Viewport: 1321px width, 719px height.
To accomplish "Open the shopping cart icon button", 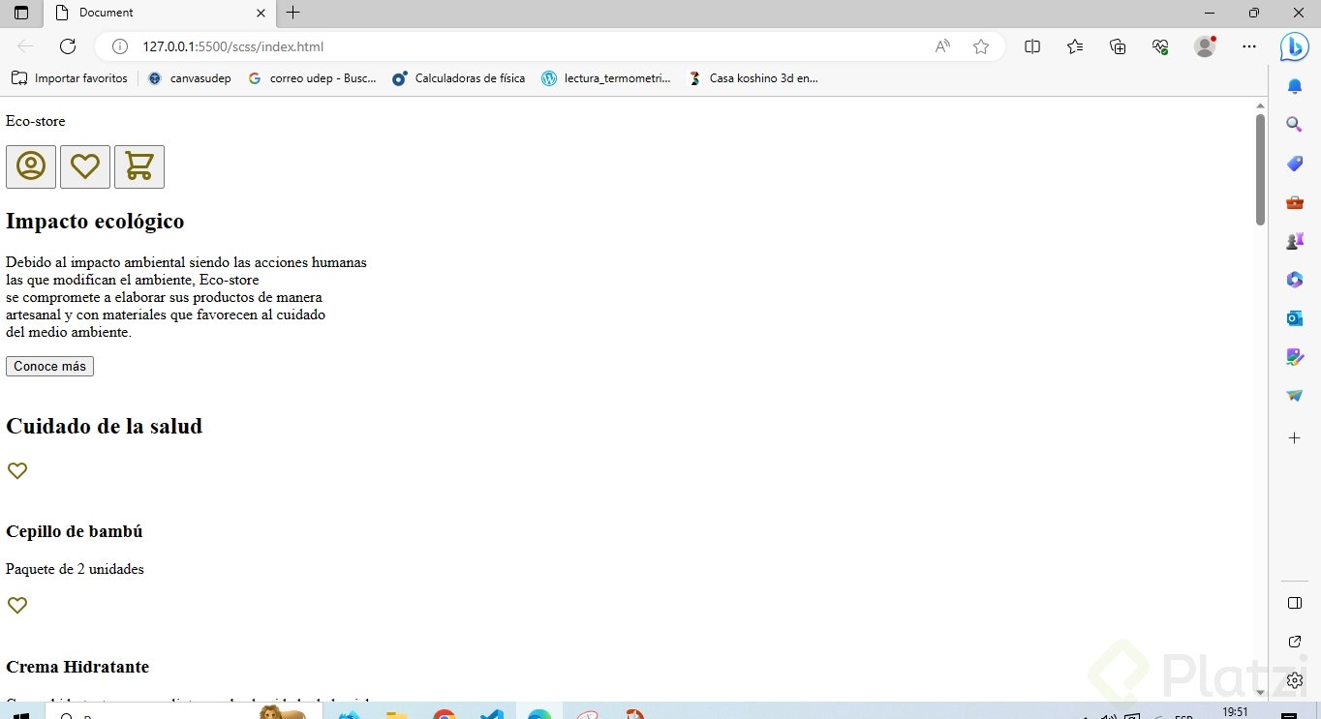I will 139,166.
